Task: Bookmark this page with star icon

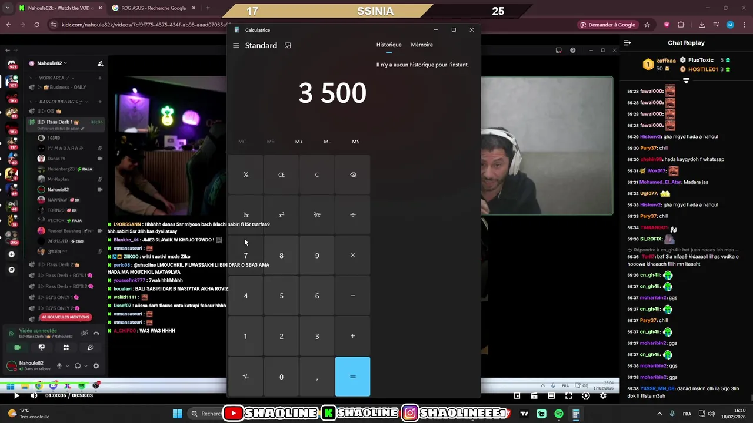Action: tap(647, 25)
